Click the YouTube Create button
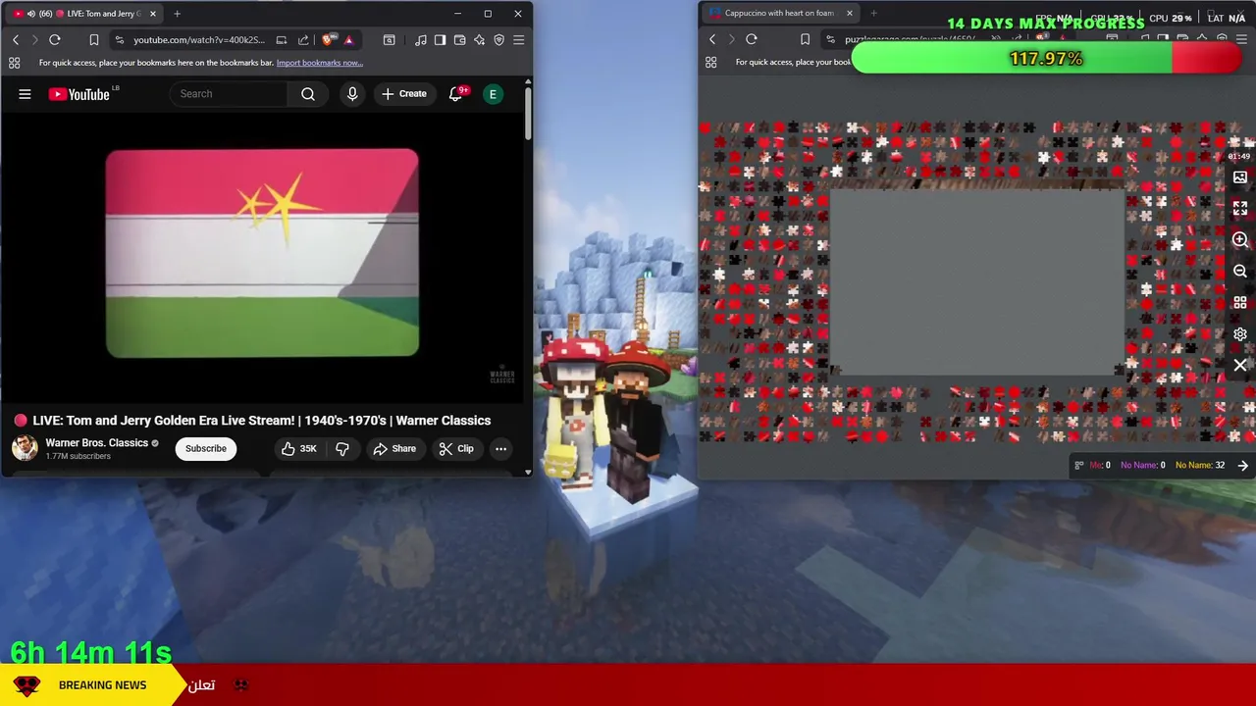The image size is (1256, 706). click(x=403, y=94)
